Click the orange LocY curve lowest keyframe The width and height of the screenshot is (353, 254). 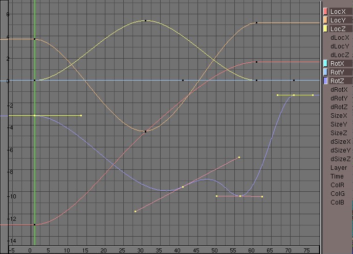pos(145,132)
